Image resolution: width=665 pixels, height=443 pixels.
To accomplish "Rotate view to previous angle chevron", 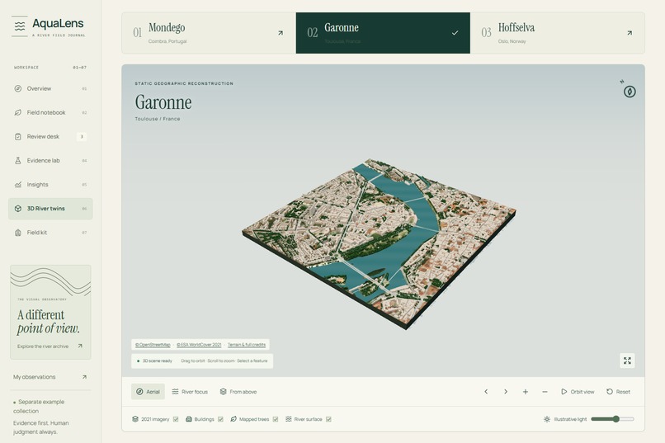I will pos(486,392).
